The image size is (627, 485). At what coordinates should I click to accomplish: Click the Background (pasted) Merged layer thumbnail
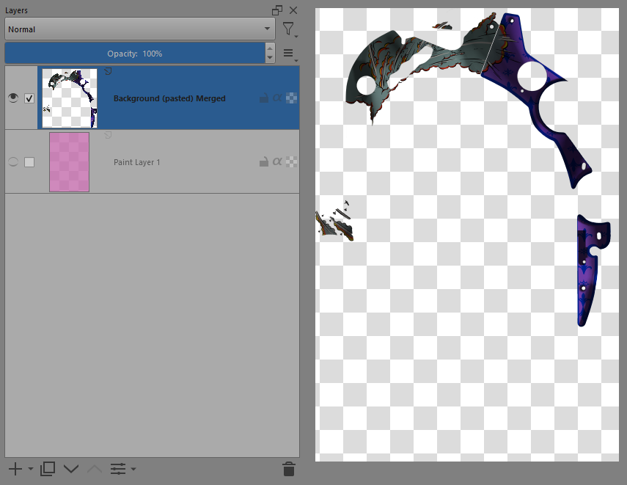[x=70, y=98]
